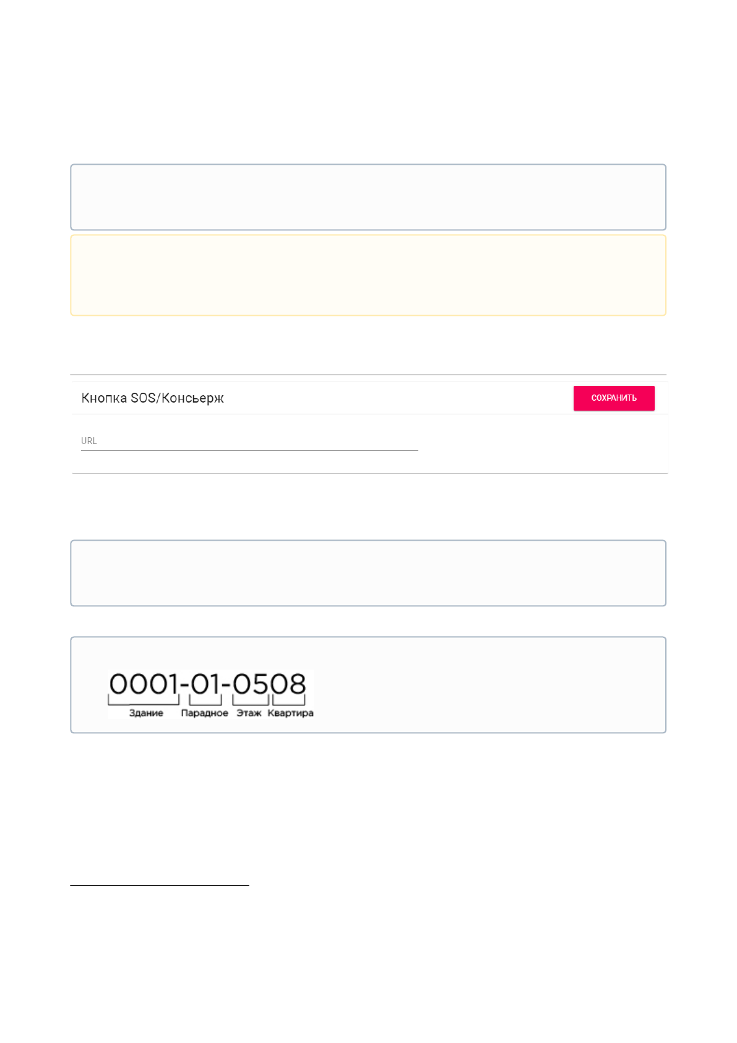Click the dash between 0001 and 01
Image resolution: width=737 pixels, height=1043 pixels.
click(x=184, y=686)
